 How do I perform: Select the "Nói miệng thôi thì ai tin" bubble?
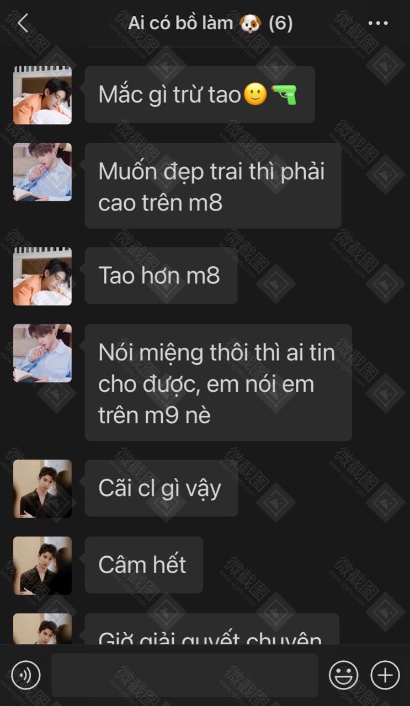pyautogui.click(x=219, y=382)
